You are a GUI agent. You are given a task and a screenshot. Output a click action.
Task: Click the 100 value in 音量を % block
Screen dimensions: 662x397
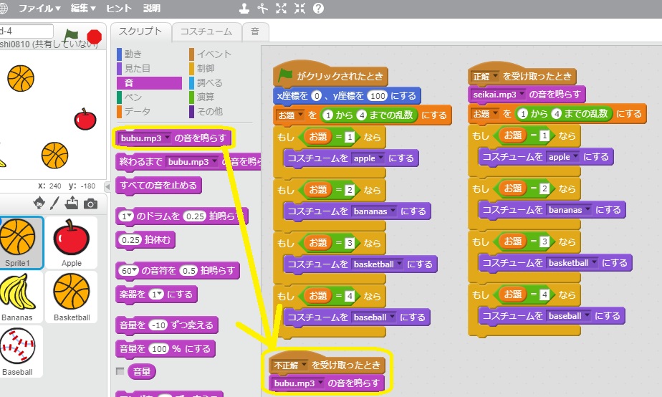tap(160, 349)
